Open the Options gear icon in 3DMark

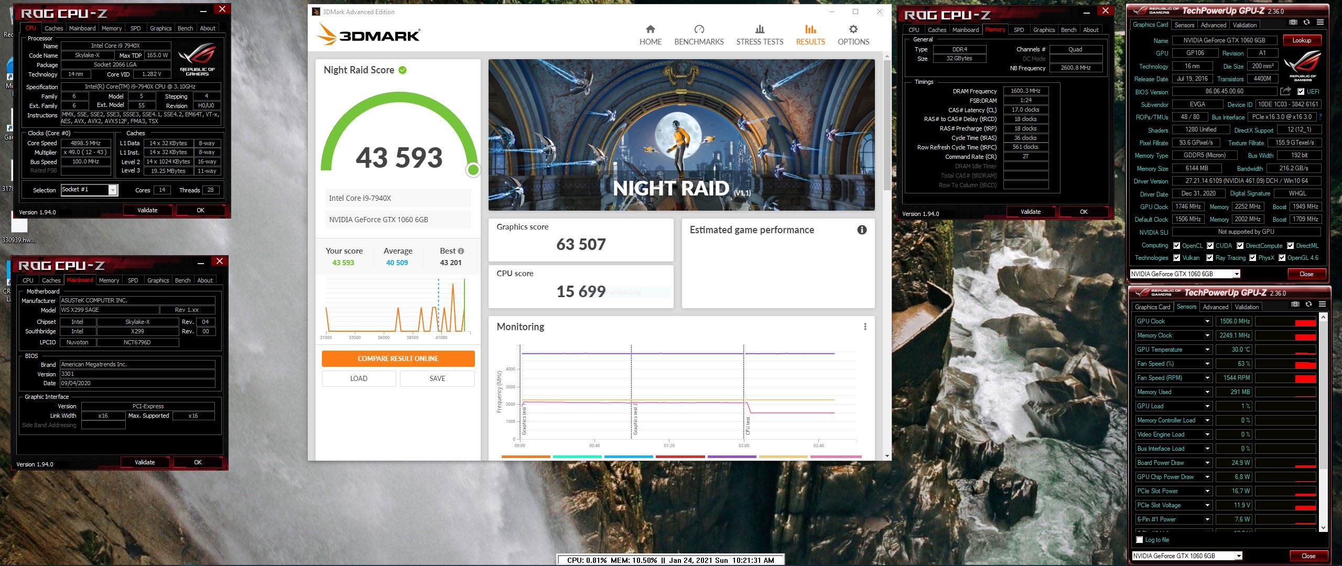coord(853,29)
